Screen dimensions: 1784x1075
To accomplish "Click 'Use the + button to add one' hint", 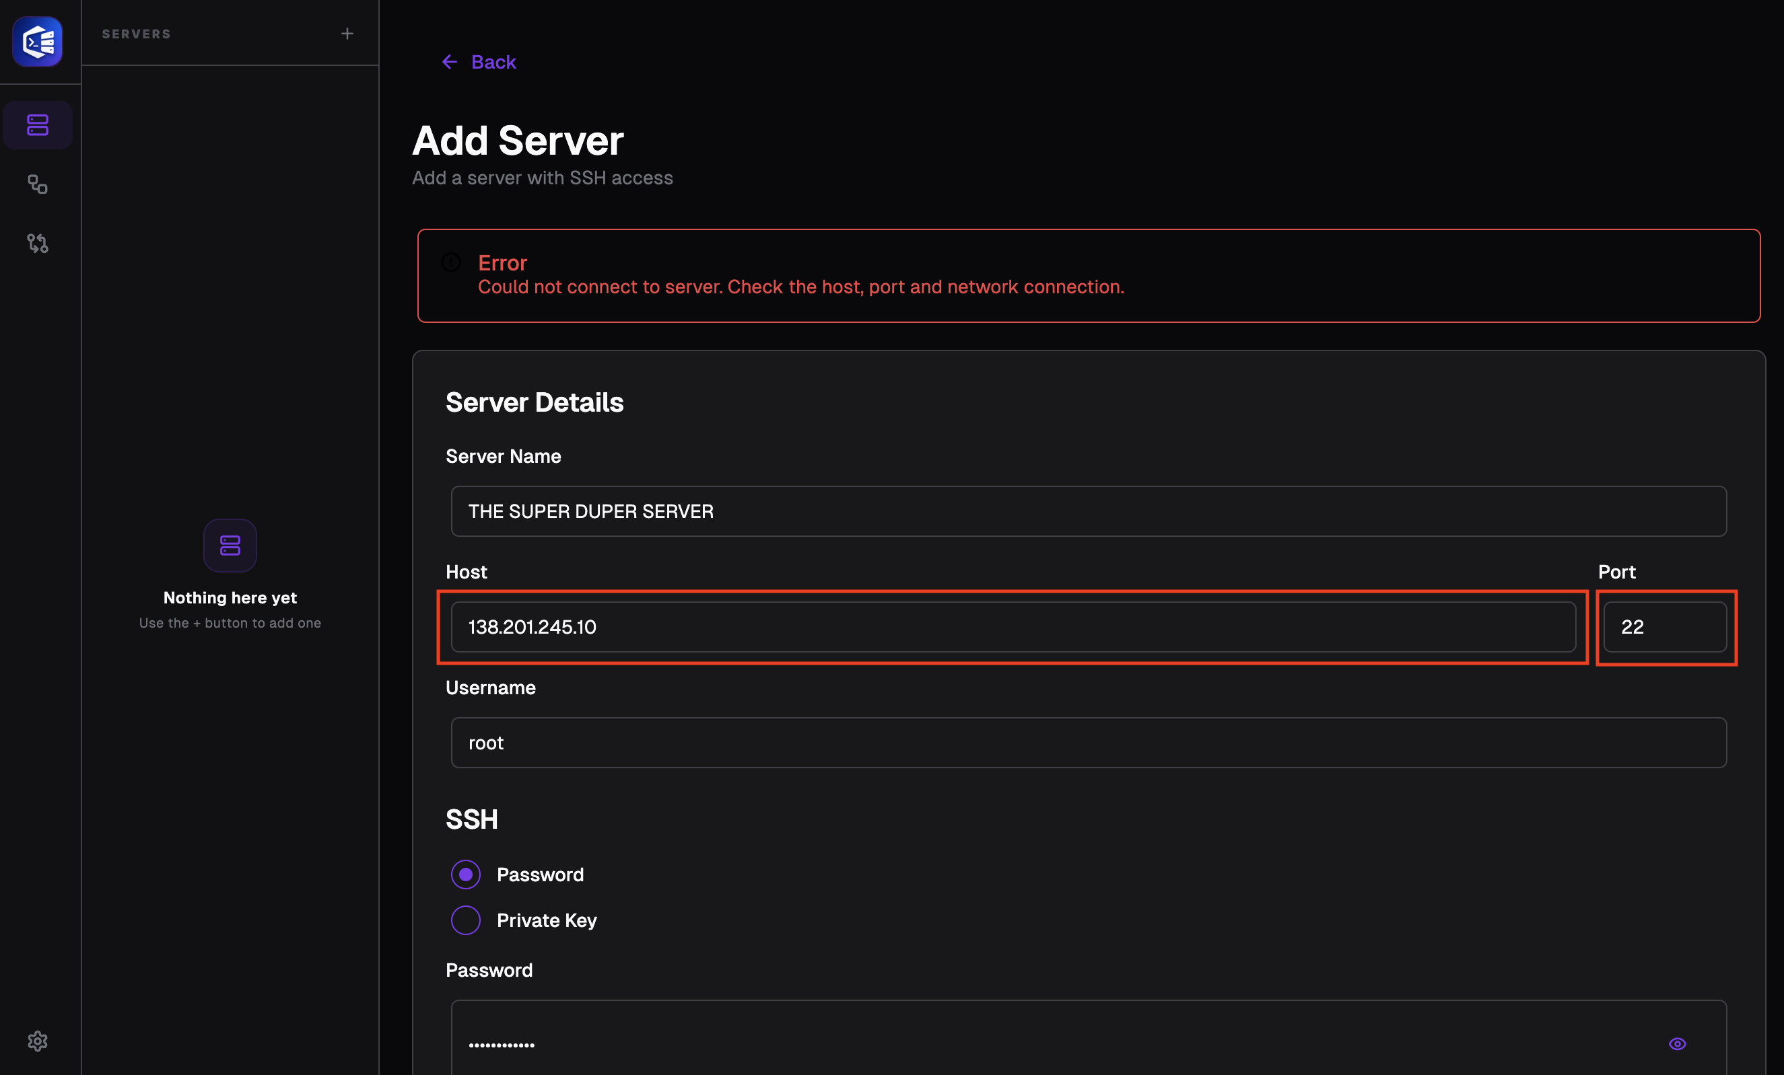I will coord(230,623).
